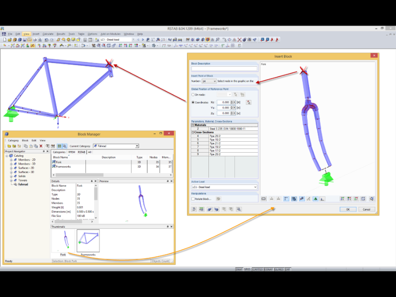
Task: Click view in X direction icon in Insert Block preview
Action: coord(342,199)
